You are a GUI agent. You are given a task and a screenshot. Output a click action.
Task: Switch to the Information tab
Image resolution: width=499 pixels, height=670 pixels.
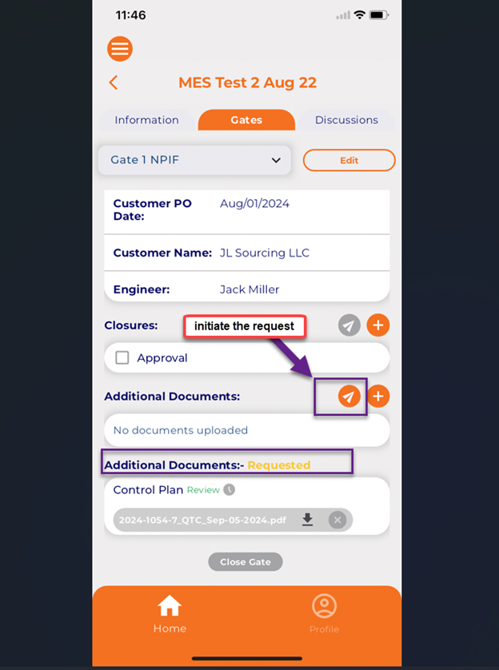click(146, 120)
